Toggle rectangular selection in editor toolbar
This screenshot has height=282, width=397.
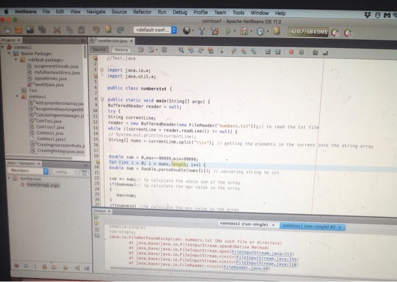click(x=221, y=50)
